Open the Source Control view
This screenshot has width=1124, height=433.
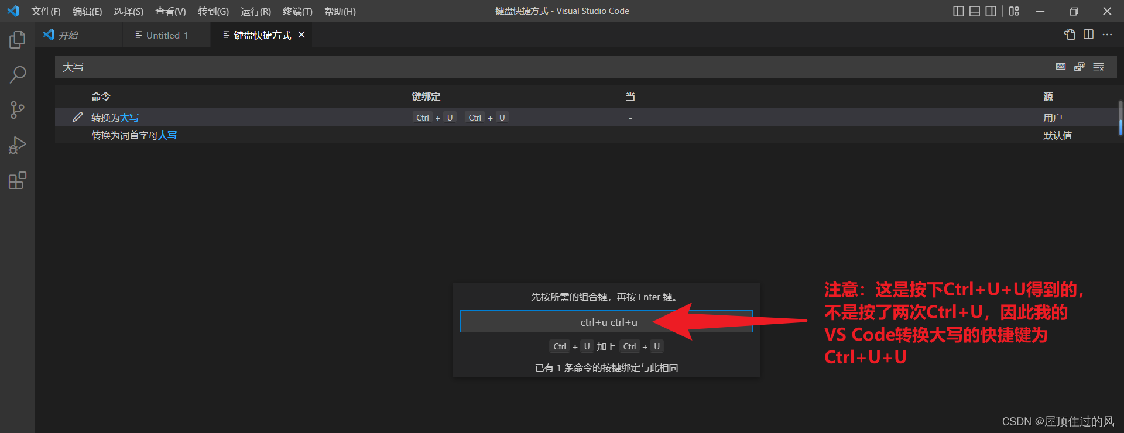[18, 110]
